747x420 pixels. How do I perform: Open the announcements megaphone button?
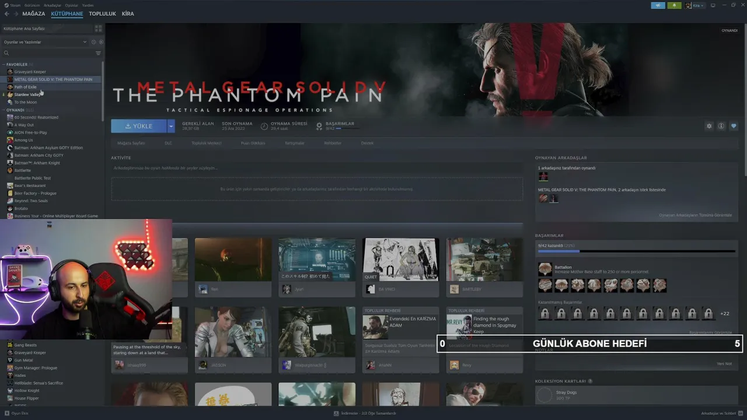pos(658,5)
